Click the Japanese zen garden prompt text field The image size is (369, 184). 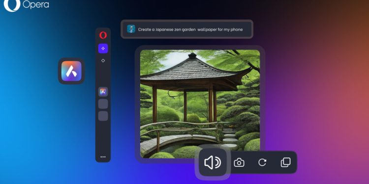tap(187, 29)
